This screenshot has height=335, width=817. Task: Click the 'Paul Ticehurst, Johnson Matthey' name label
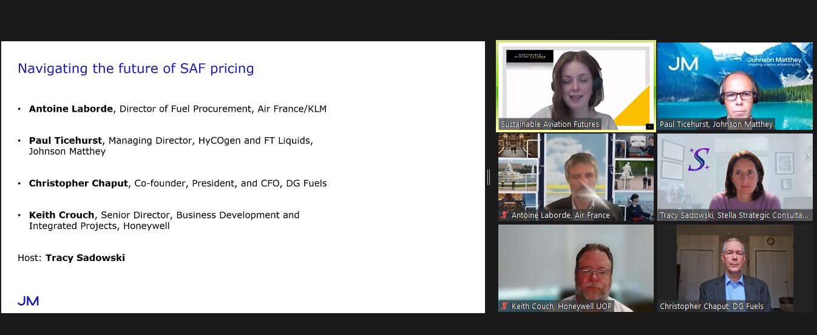click(716, 124)
